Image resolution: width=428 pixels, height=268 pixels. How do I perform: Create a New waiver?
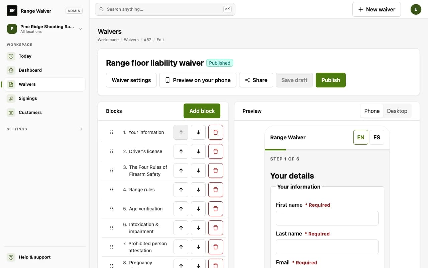[377, 9]
